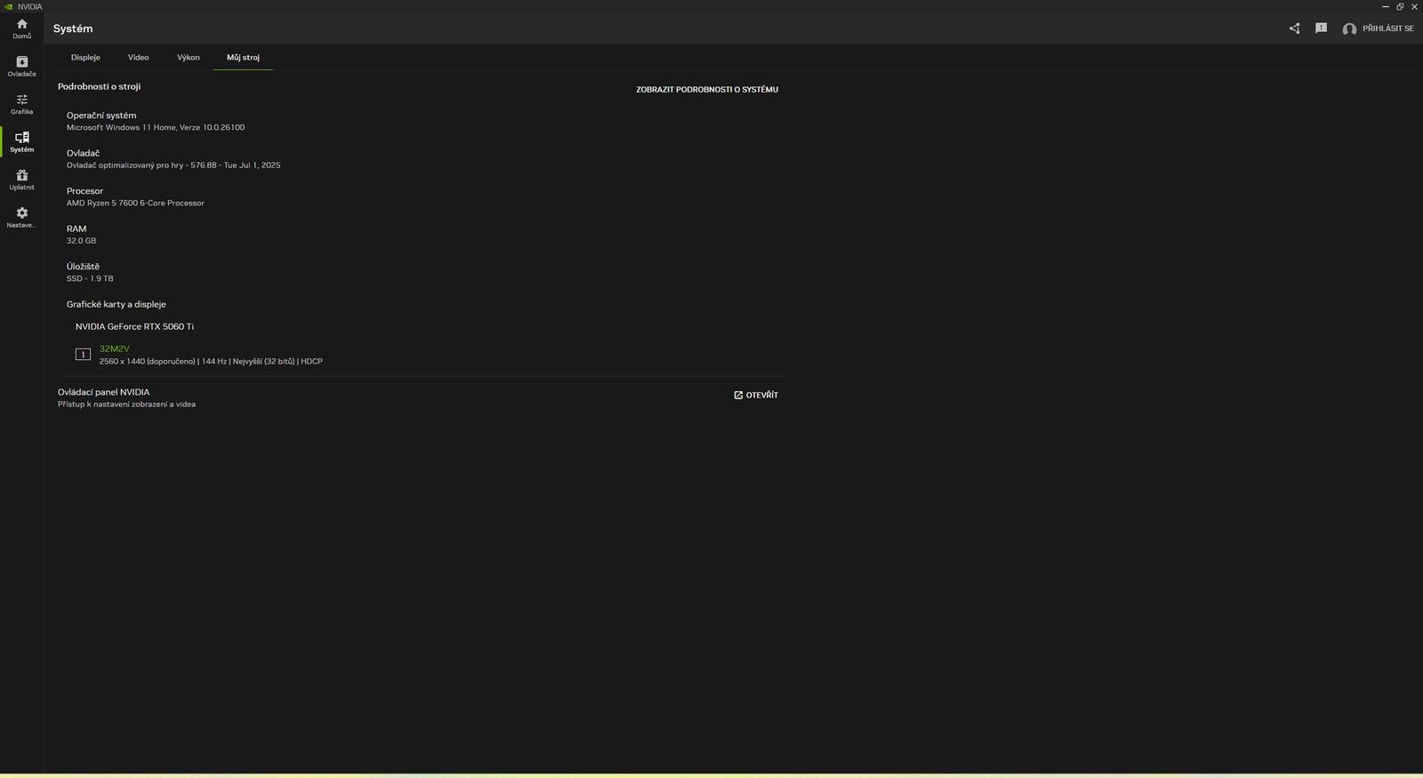Click Zobrazit podrobnosti o systému

(x=707, y=90)
